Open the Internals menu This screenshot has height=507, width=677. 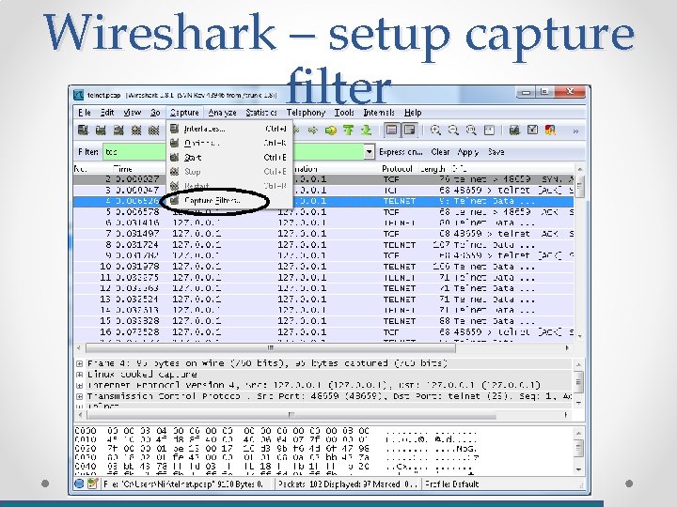point(379,113)
